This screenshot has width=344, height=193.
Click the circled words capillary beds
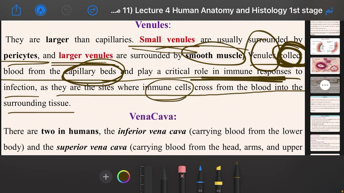coord(91,71)
